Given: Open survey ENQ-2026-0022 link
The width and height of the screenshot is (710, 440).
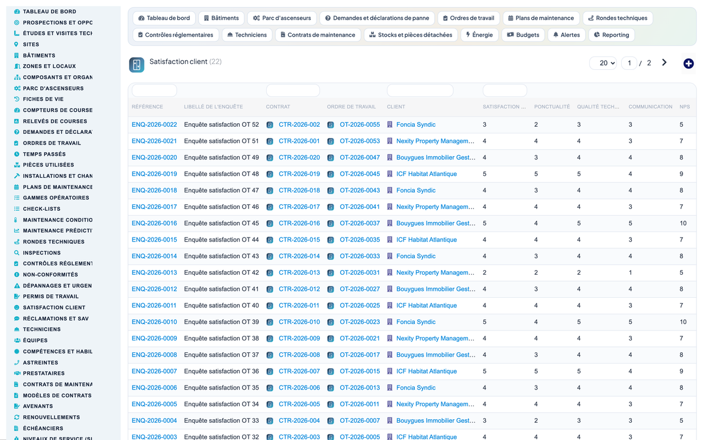Looking at the screenshot, I should [x=154, y=125].
